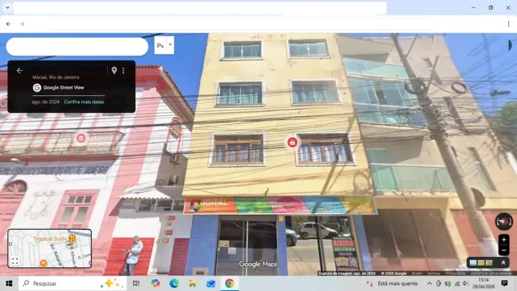Click red place marker on pink building
Screen dimensions: 517x291
tap(81, 138)
